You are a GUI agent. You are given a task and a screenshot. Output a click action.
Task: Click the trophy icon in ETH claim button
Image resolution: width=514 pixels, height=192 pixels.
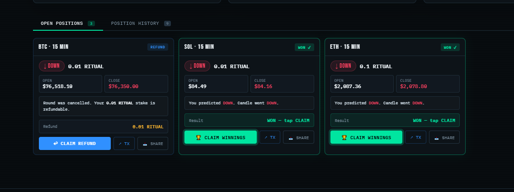344,138
